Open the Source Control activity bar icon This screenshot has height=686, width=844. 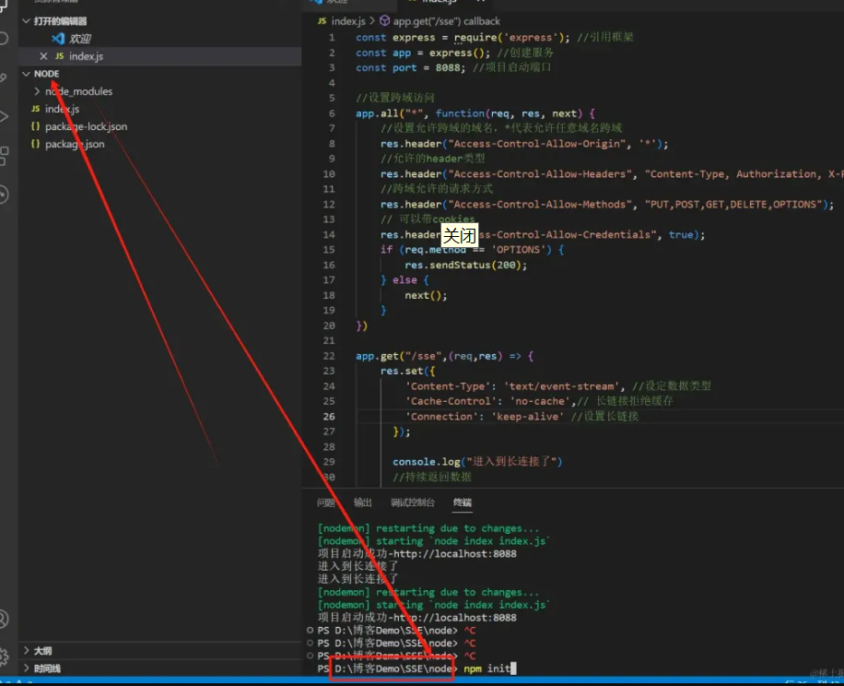4,78
